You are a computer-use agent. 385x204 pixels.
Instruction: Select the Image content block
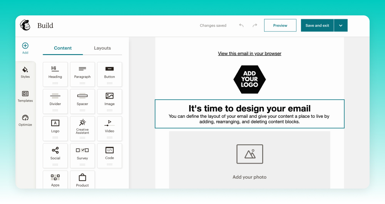(x=109, y=99)
